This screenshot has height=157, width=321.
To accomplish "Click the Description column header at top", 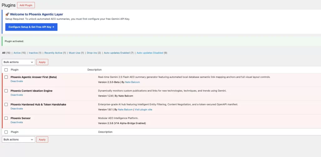I will click(95, 70).
